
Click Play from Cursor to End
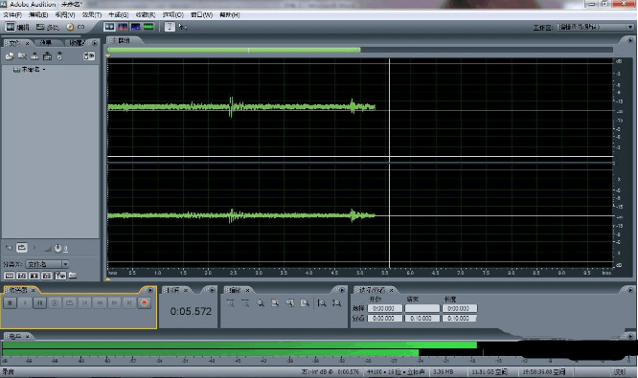[x=55, y=302]
